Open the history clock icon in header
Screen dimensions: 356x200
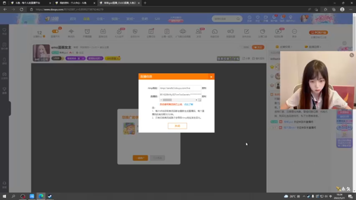click(x=249, y=18)
